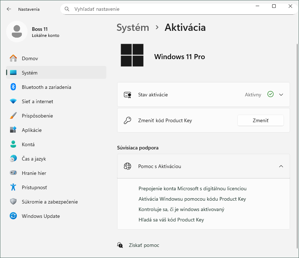Open Domov from the sidebar

pos(29,58)
